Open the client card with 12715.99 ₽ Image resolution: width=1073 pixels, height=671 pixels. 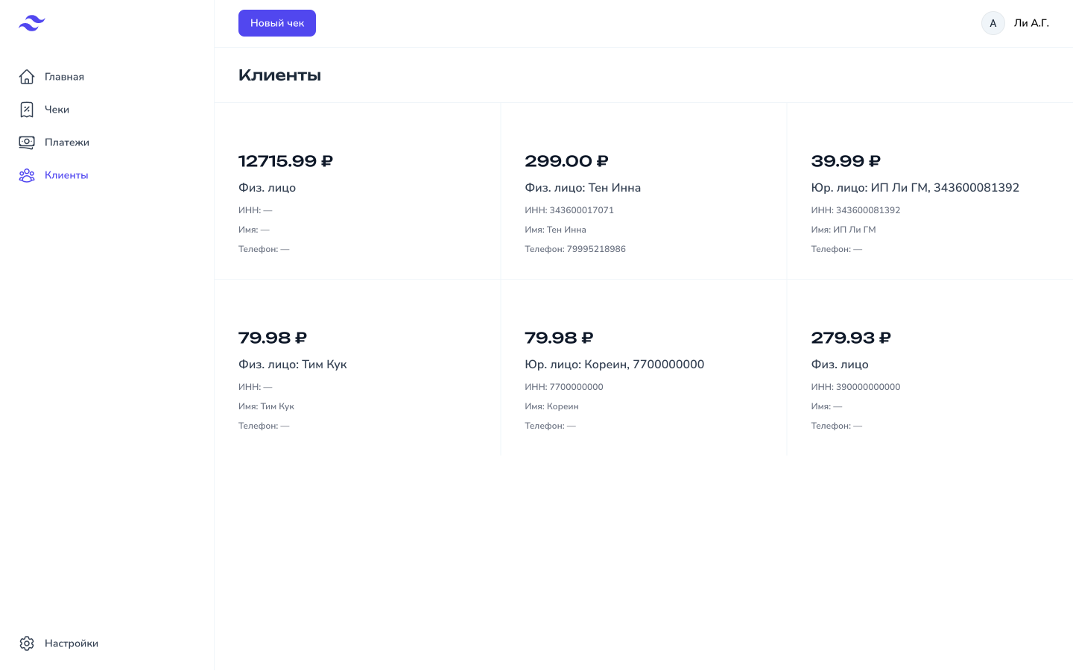point(358,191)
